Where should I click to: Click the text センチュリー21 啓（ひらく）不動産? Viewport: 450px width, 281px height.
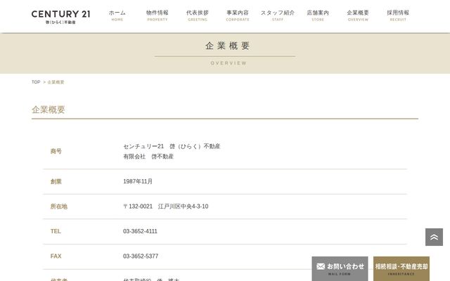pos(172,146)
